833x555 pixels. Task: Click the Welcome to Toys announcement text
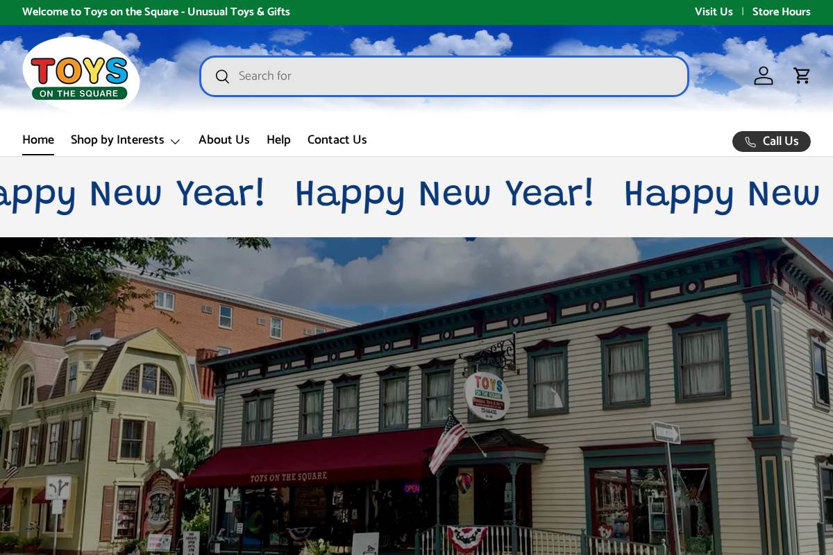[156, 12]
